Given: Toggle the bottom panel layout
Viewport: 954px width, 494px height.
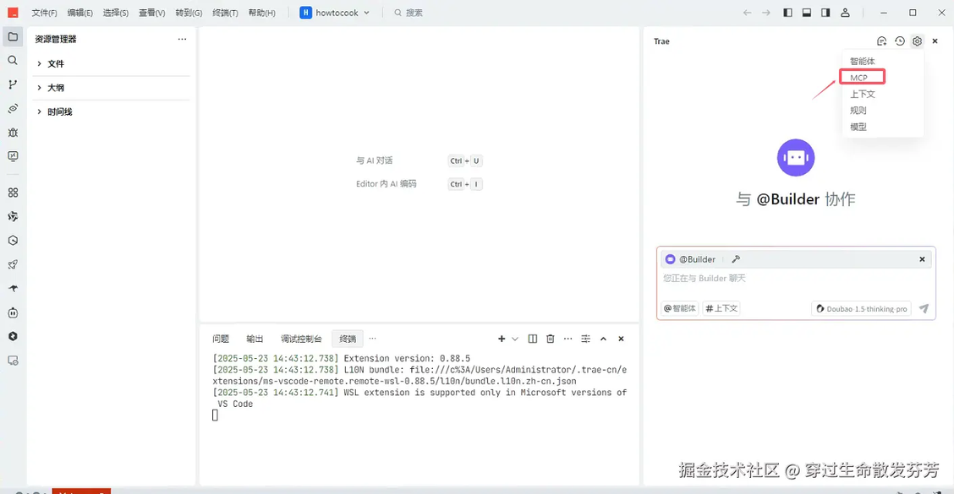Looking at the screenshot, I should point(806,13).
